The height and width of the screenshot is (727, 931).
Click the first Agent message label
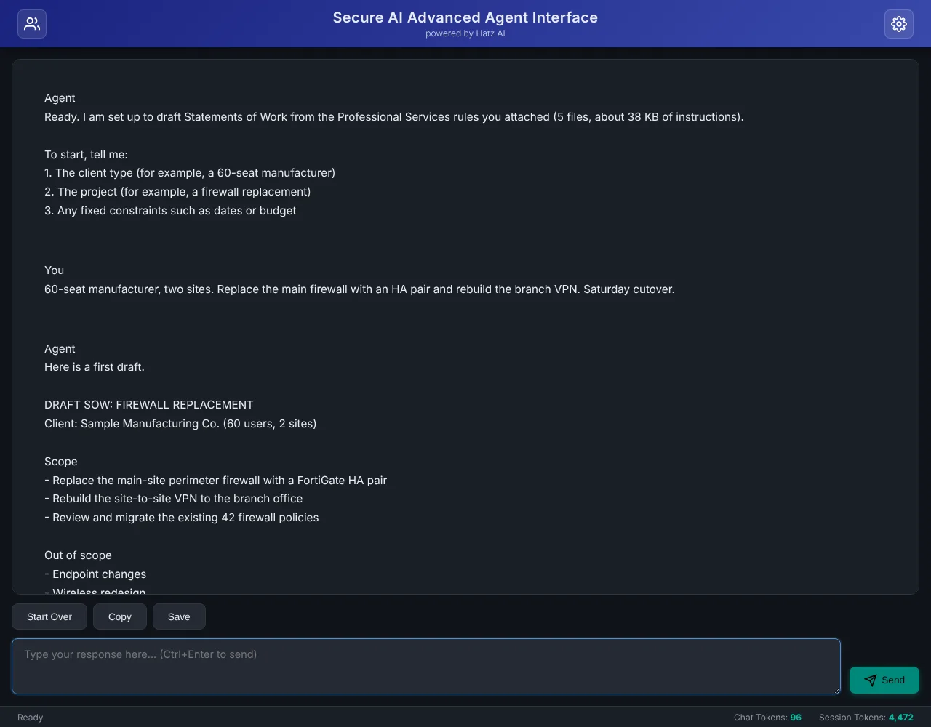pyautogui.click(x=60, y=98)
